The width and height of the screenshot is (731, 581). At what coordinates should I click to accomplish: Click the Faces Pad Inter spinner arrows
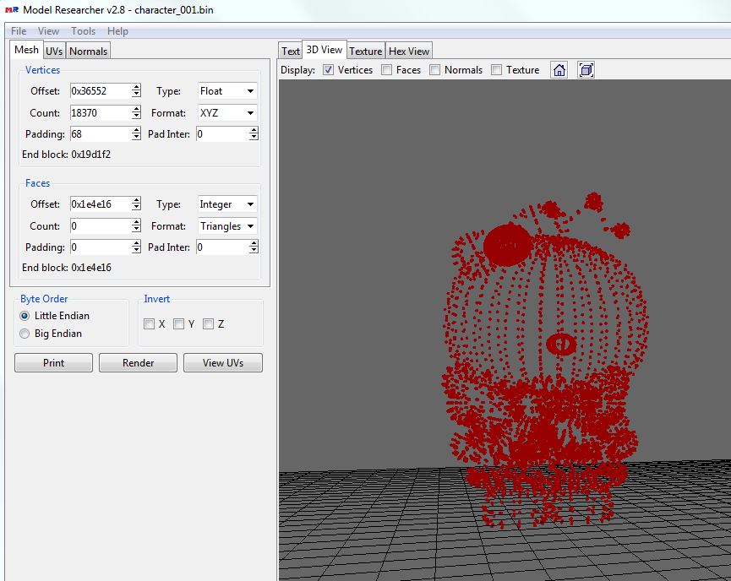[x=254, y=247]
